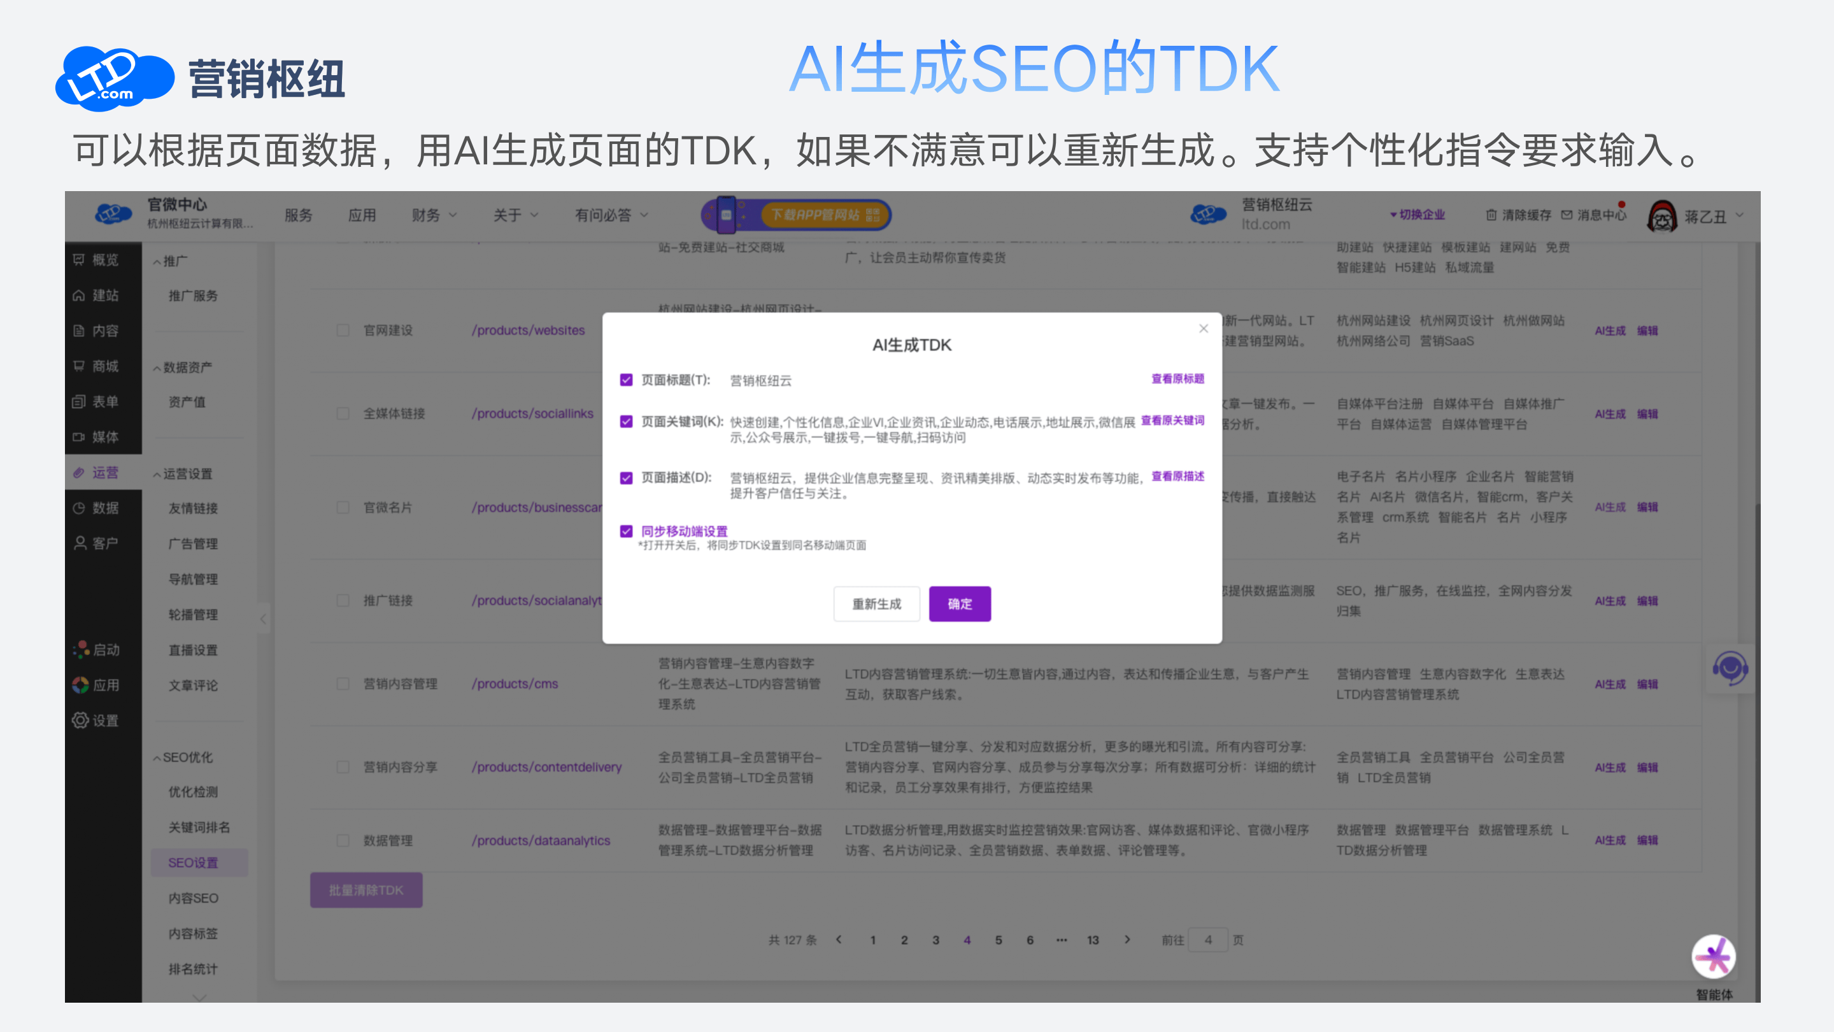Viewport: 1834px width, 1032px height.
Task: Select the SEO设置 menu item
Action: pos(193,863)
